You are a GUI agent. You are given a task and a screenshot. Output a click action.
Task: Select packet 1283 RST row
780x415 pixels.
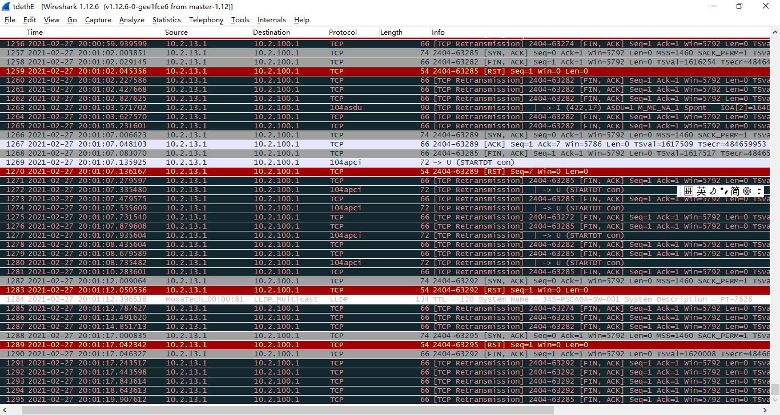click(x=385, y=290)
